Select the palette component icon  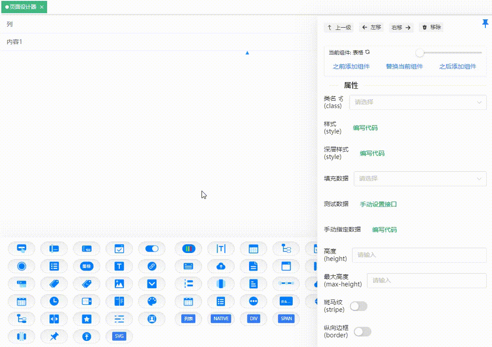coord(152,301)
